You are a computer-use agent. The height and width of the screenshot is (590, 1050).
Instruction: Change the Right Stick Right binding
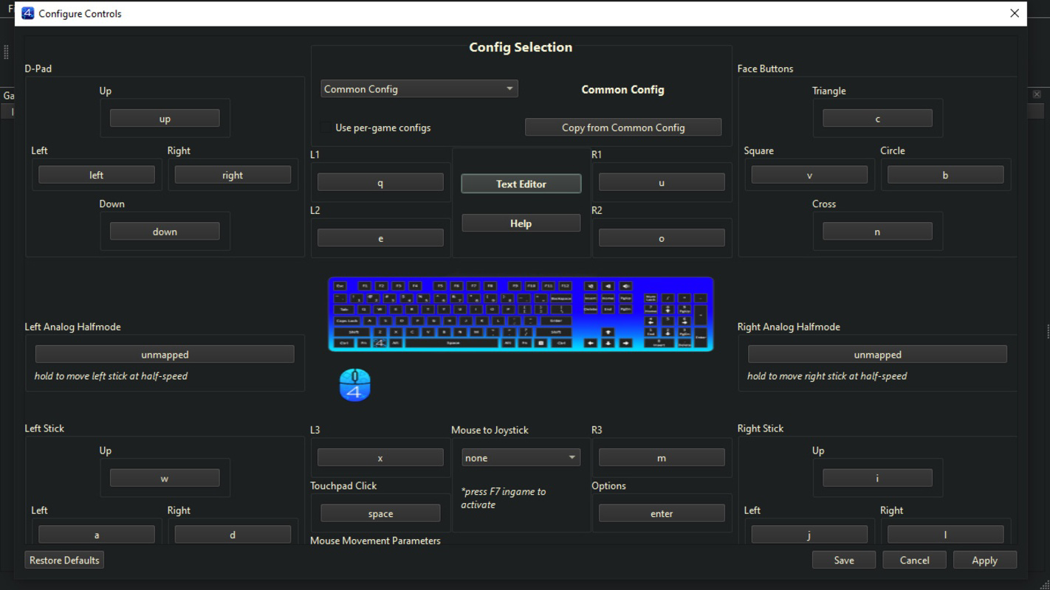(x=945, y=535)
